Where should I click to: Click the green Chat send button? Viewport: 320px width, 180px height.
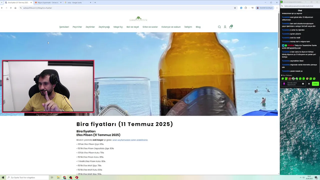(x=315, y=84)
